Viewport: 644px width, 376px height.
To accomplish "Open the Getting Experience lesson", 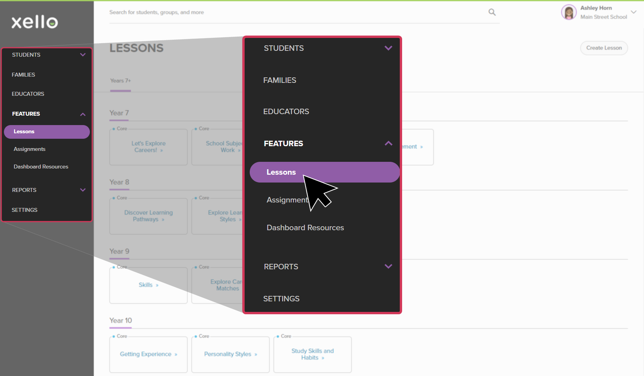I will click(x=148, y=354).
